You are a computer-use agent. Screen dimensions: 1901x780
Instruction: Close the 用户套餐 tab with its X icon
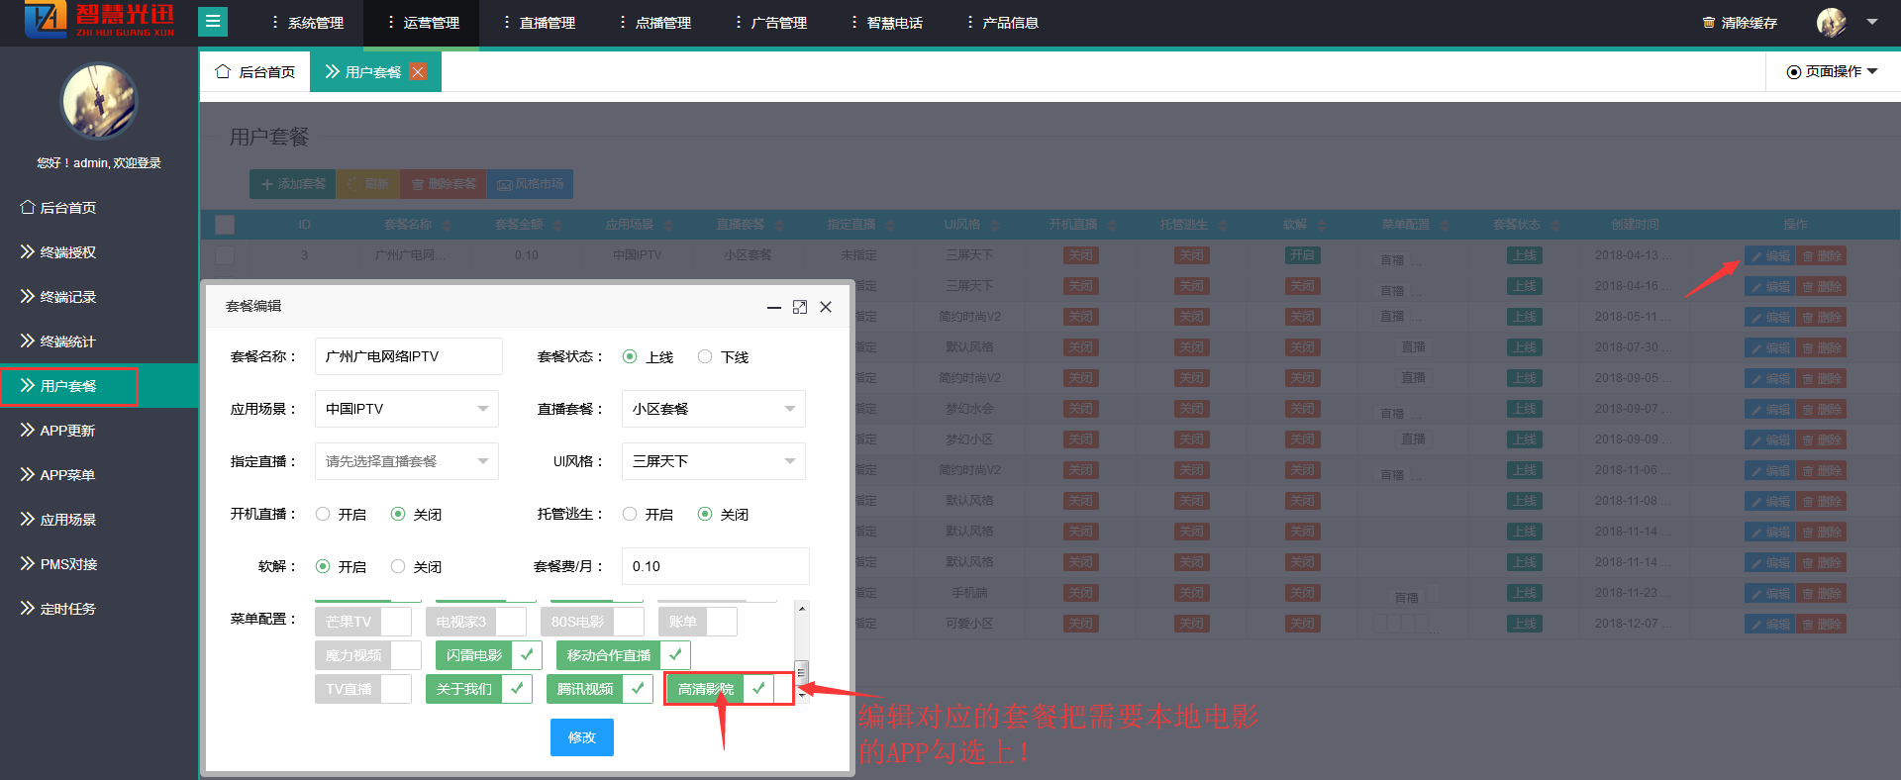pos(418,72)
